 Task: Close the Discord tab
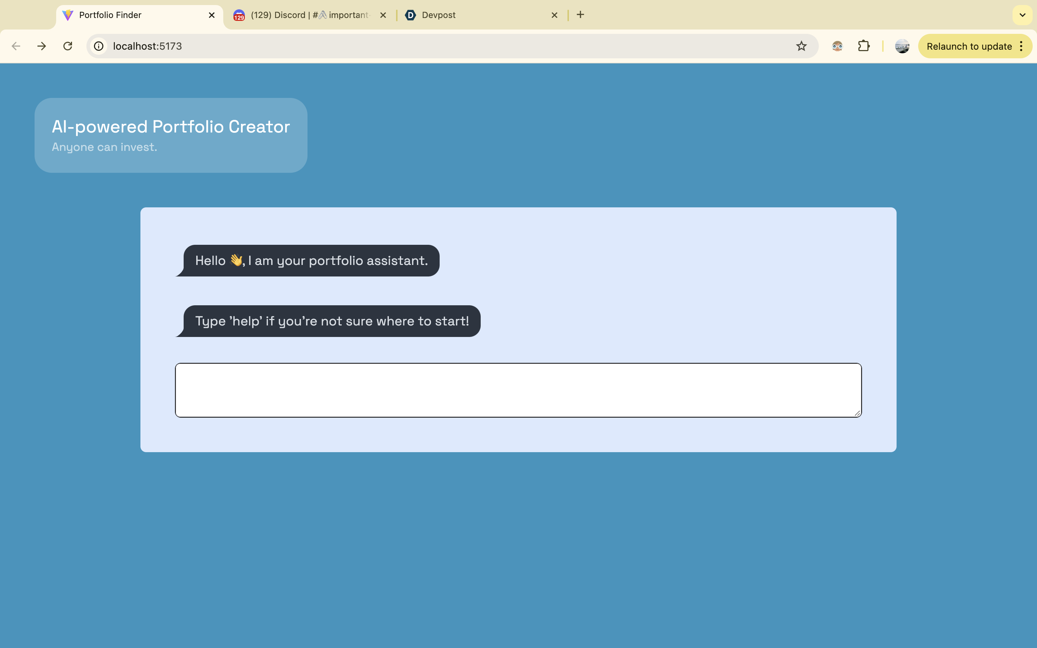[383, 15]
